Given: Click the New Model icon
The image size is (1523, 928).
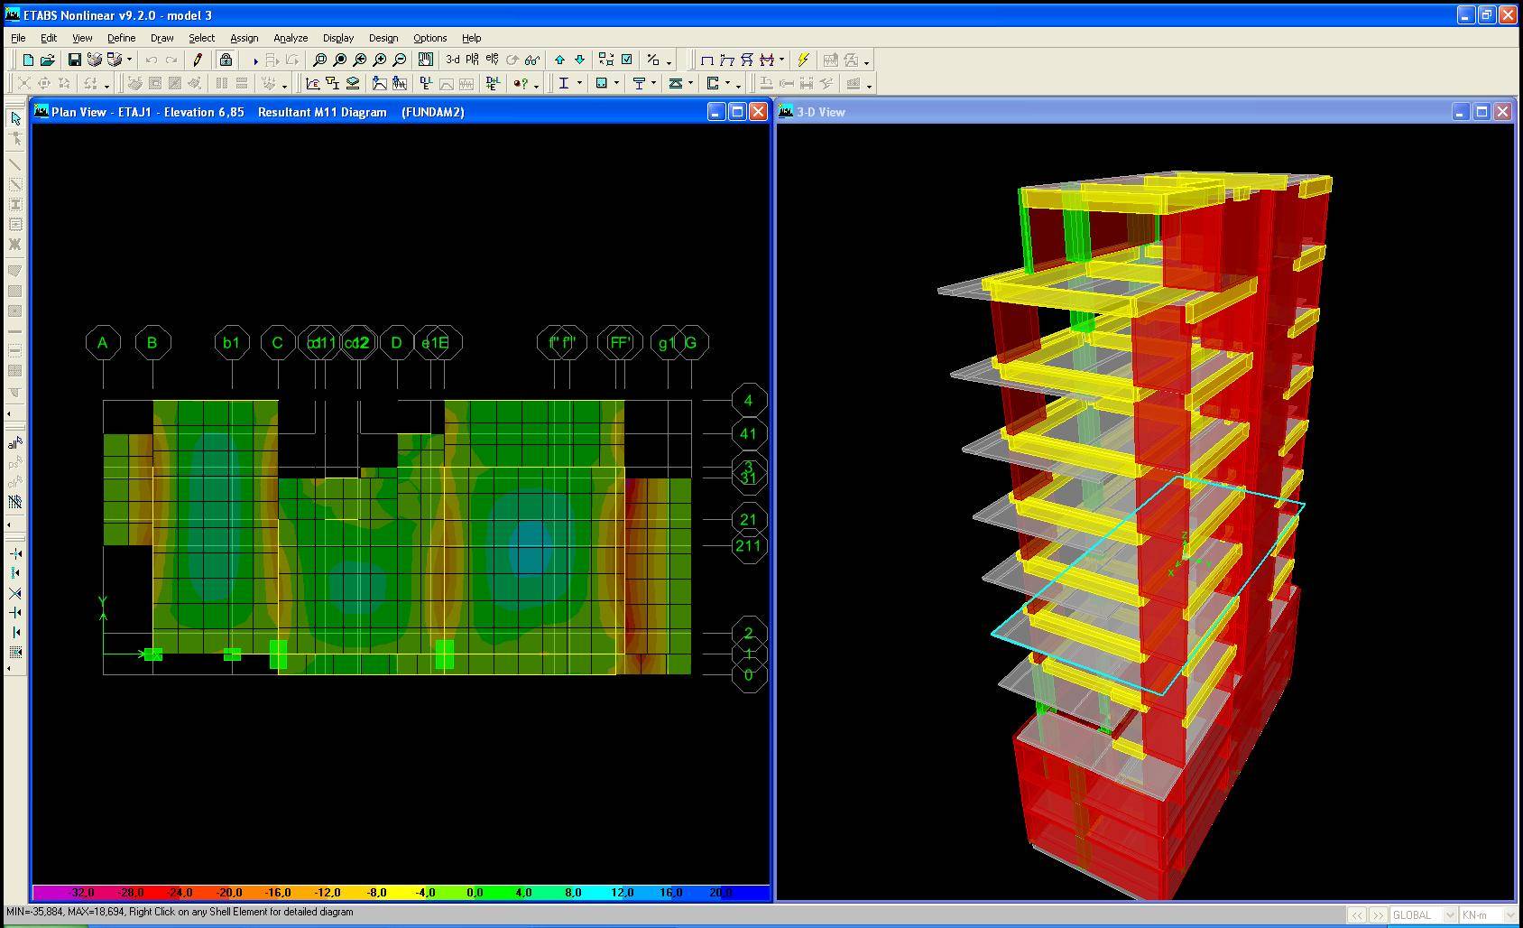Looking at the screenshot, I should pyautogui.click(x=28, y=60).
